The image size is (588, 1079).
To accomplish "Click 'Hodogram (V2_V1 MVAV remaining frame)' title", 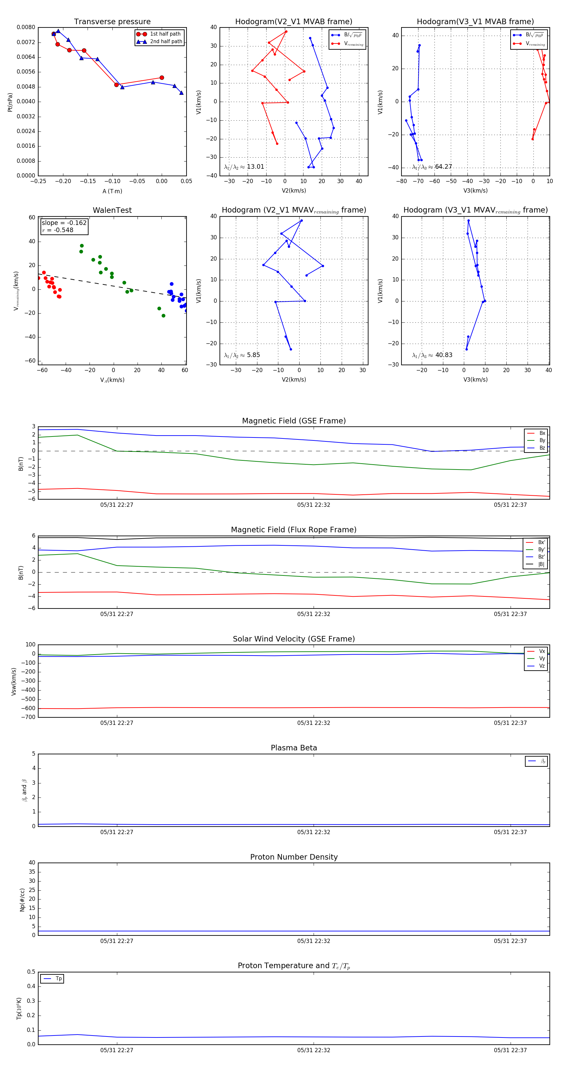I will click(294, 210).
